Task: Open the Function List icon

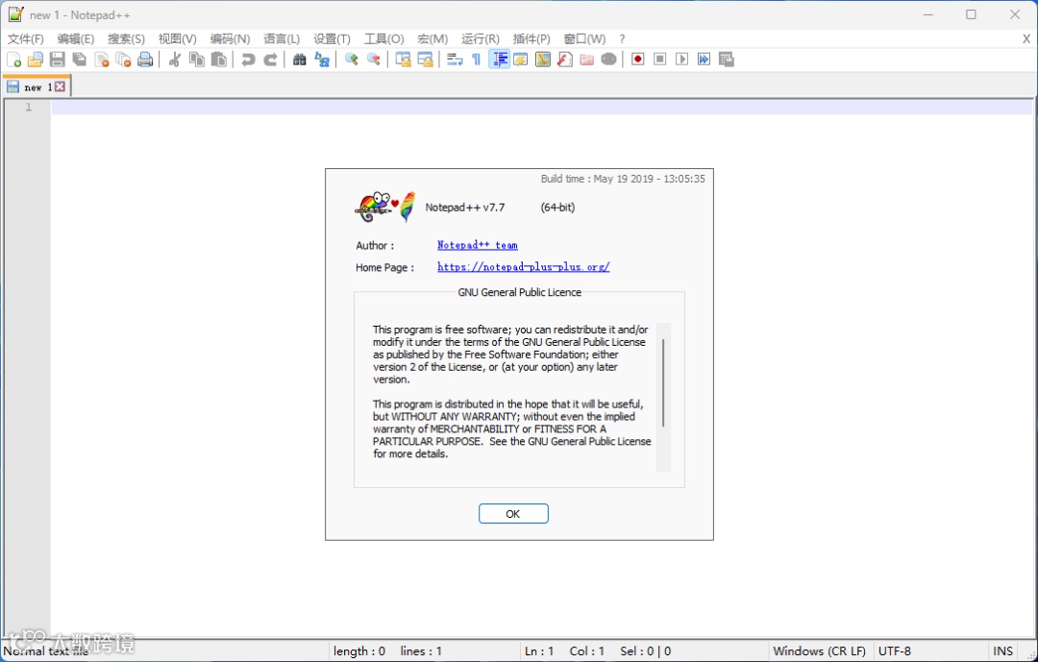Action: pos(565,60)
